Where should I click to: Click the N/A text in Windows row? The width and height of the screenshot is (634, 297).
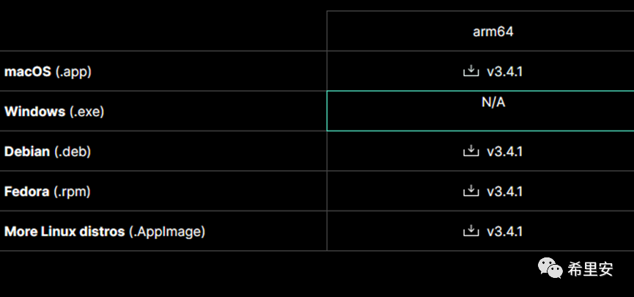(493, 103)
